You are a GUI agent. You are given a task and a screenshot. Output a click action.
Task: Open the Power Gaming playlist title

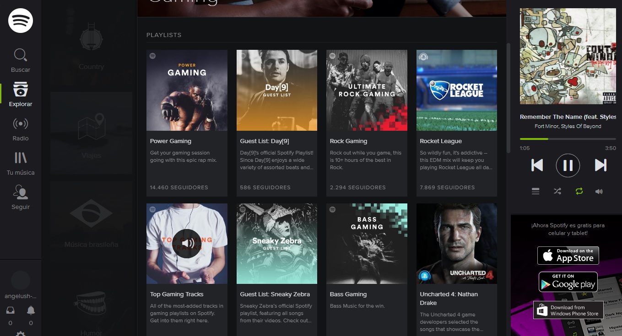click(171, 141)
